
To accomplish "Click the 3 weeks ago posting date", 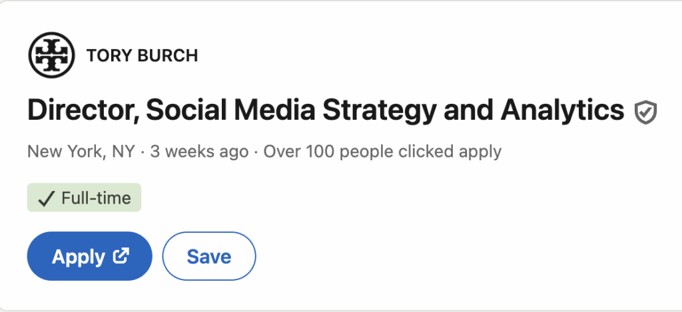I will pyautogui.click(x=199, y=152).
